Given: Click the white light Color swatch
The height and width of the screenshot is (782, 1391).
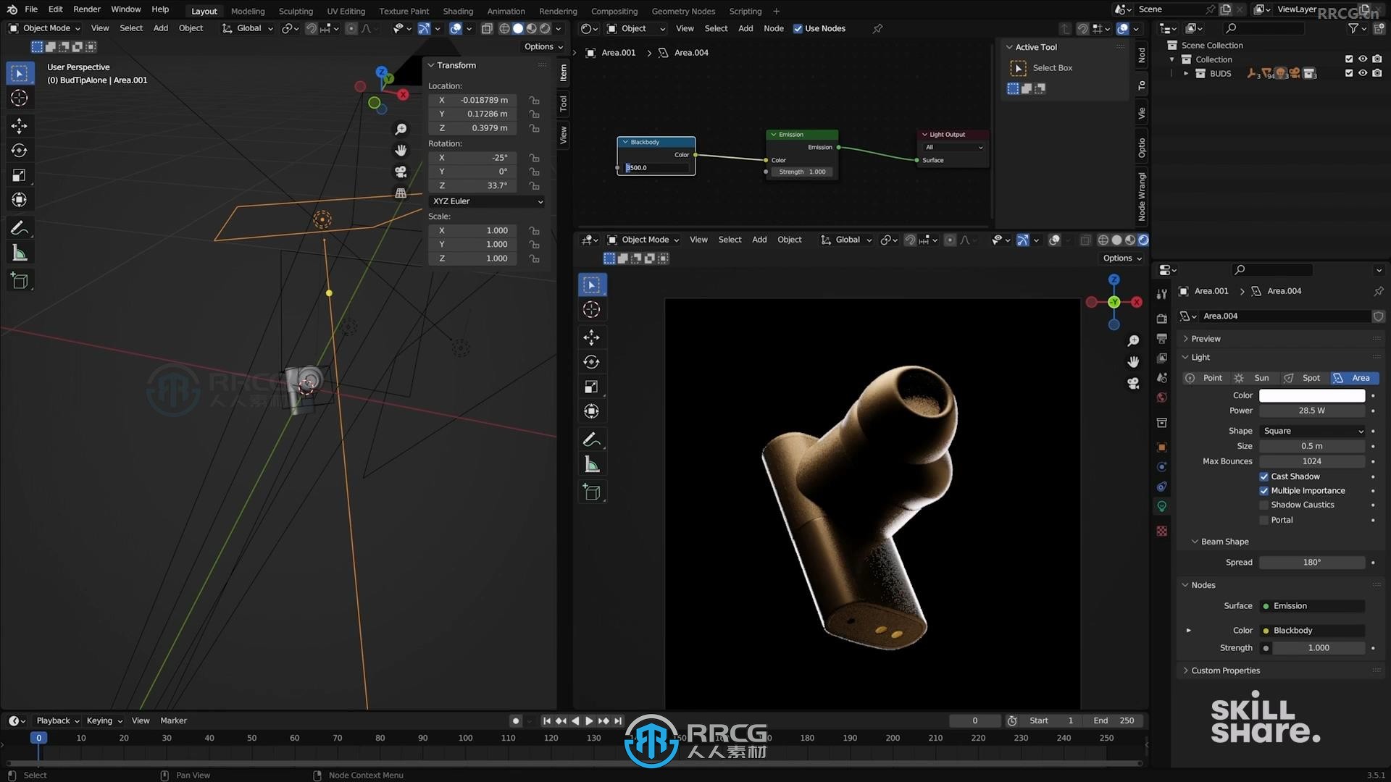Looking at the screenshot, I should (1312, 395).
